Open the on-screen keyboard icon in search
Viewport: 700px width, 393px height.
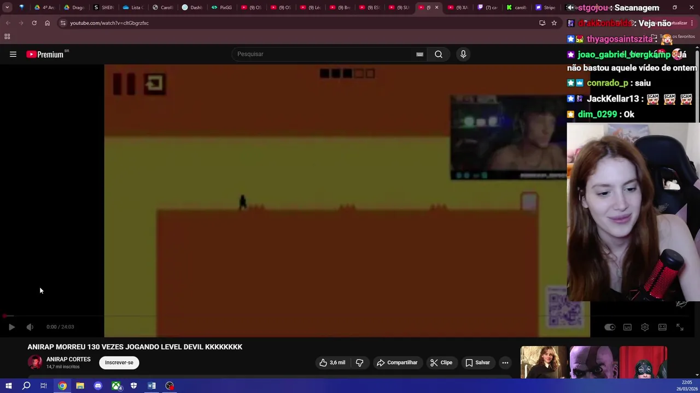[x=419, y=54]
